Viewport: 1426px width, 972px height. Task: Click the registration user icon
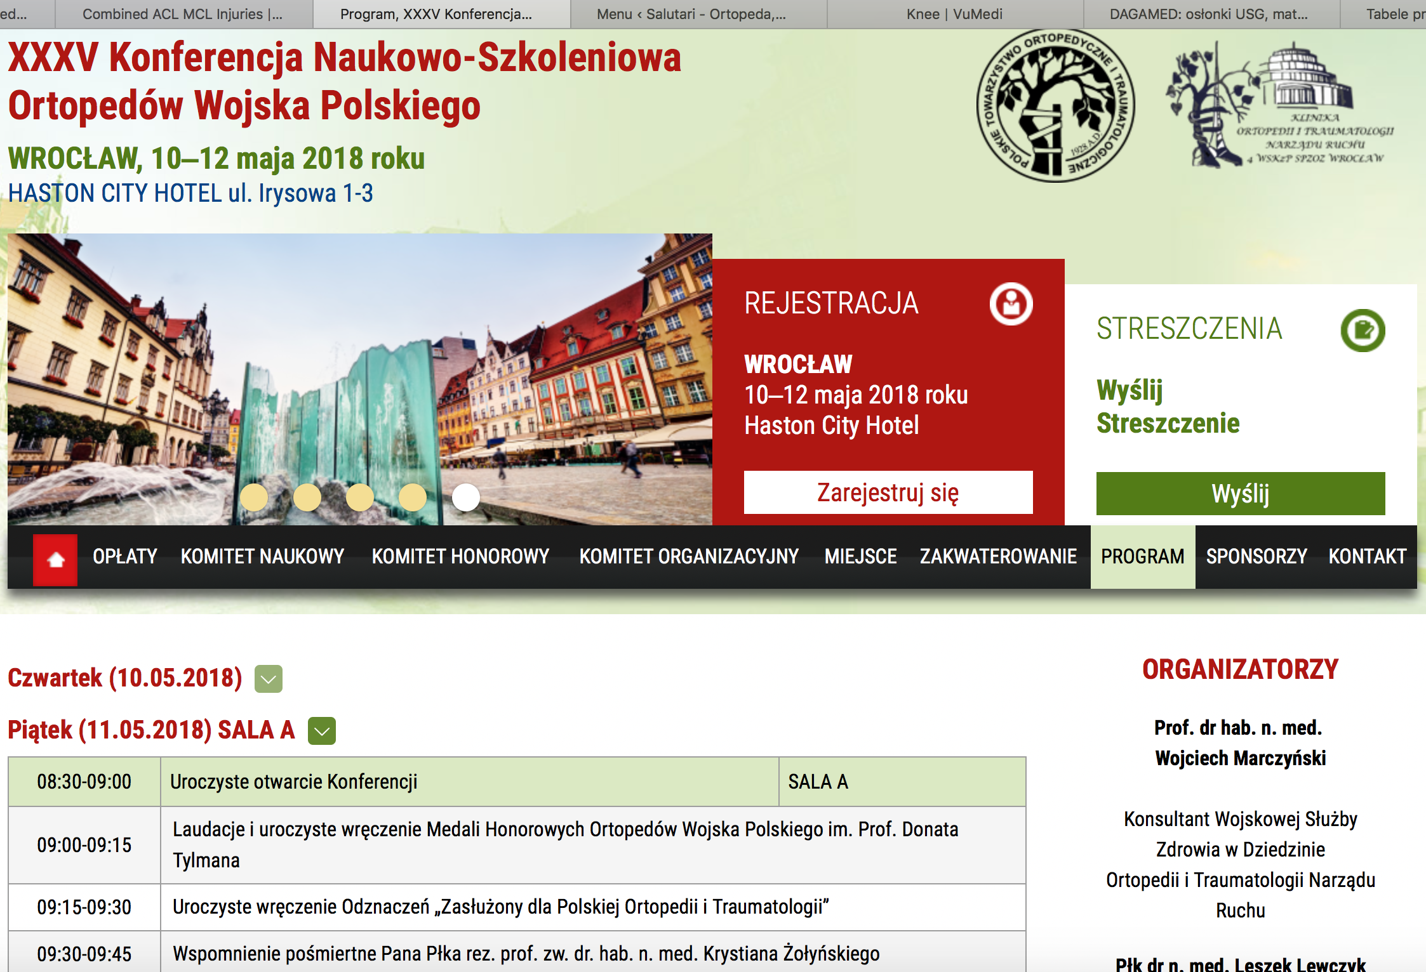[1011, 304]
